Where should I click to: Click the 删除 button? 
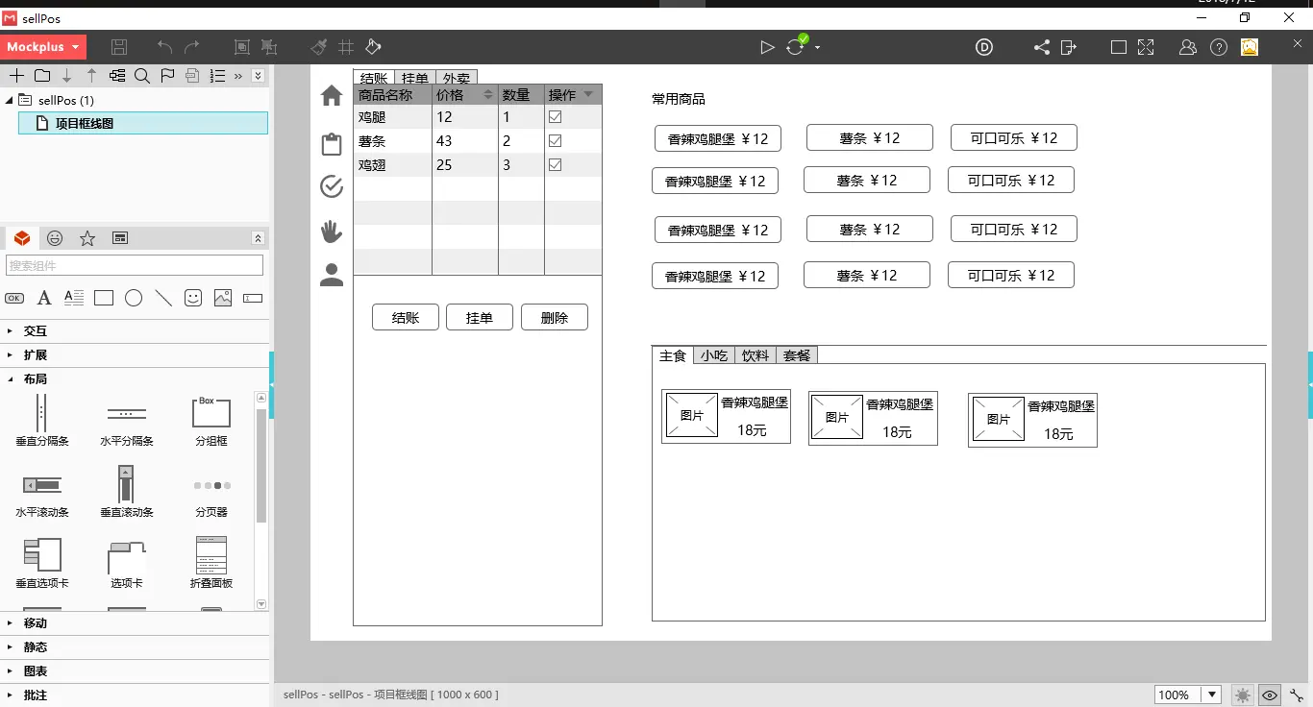tap(555, 318)
